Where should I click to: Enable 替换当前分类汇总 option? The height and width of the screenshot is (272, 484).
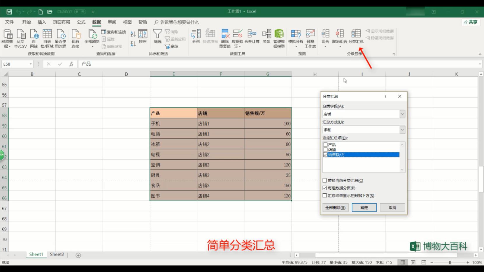325,180
